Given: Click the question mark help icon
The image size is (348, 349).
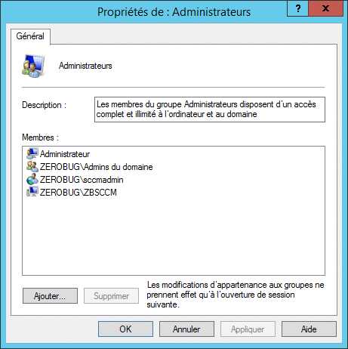Looking at the screenshot, I should coord(297,8).
